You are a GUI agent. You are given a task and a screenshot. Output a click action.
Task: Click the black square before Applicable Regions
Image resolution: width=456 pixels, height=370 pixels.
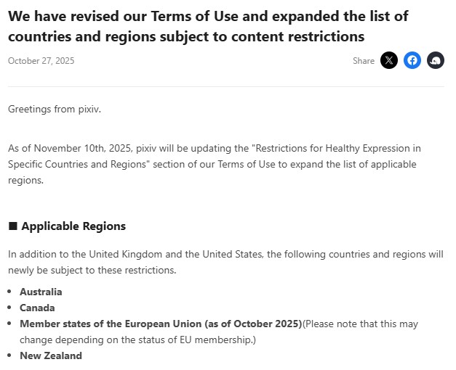point(12,226)
